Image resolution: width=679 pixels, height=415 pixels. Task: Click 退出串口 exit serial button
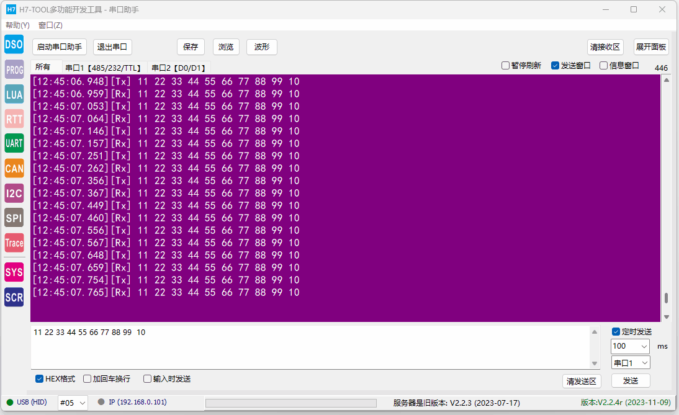point(112,47)
